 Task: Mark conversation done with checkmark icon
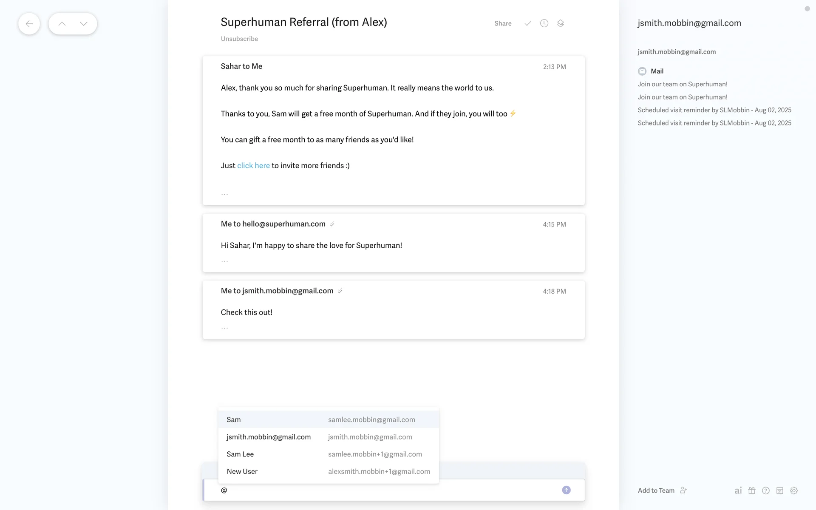(x=527, y=23)
